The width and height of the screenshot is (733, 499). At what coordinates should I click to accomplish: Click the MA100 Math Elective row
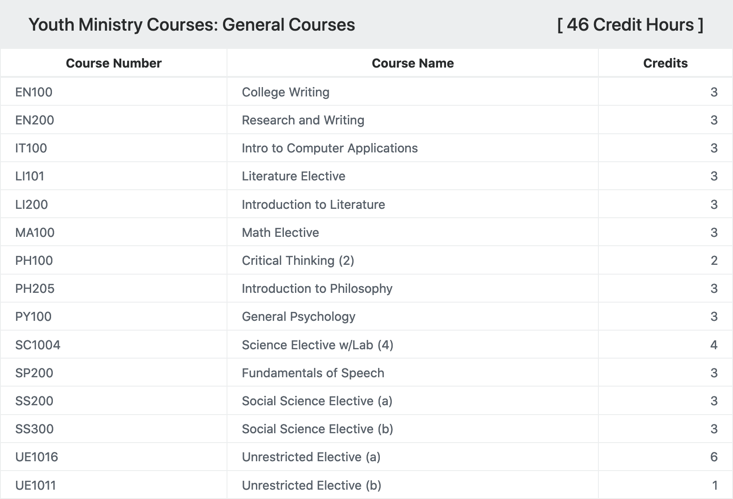point(366,232)
